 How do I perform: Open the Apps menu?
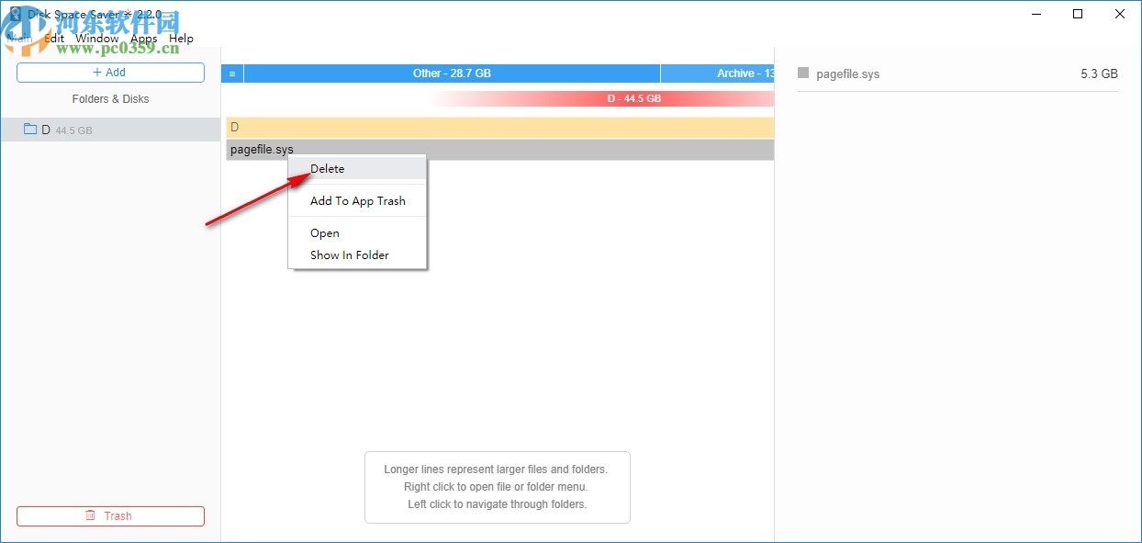tap(143, 38)
